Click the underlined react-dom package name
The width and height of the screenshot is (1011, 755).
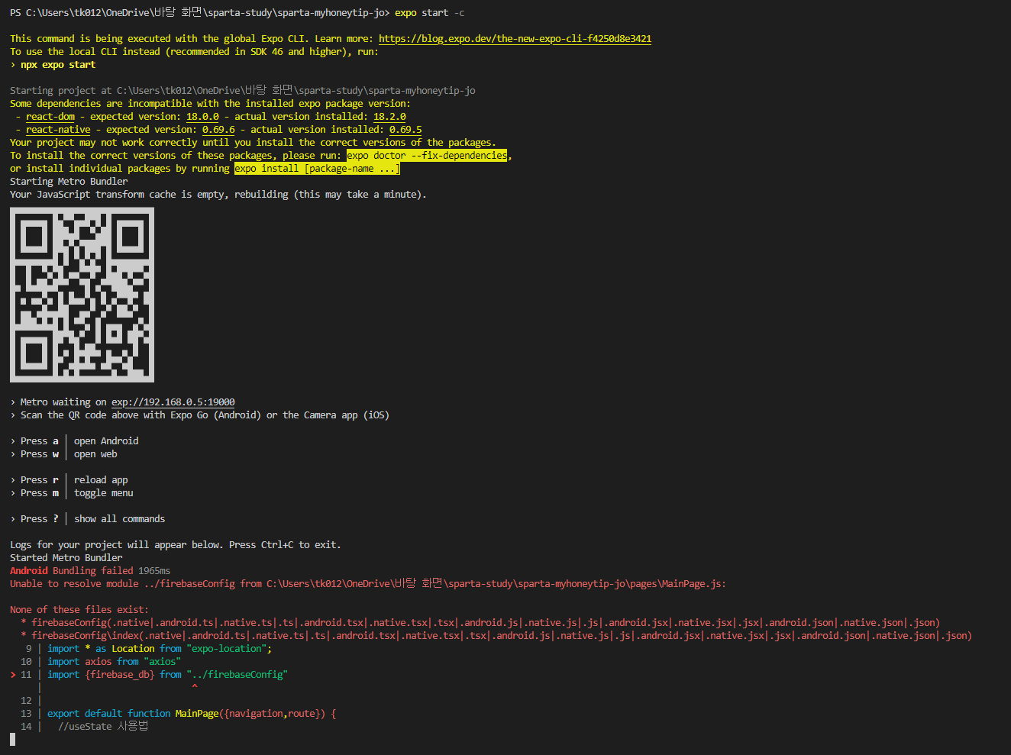(x=50, y=117)
